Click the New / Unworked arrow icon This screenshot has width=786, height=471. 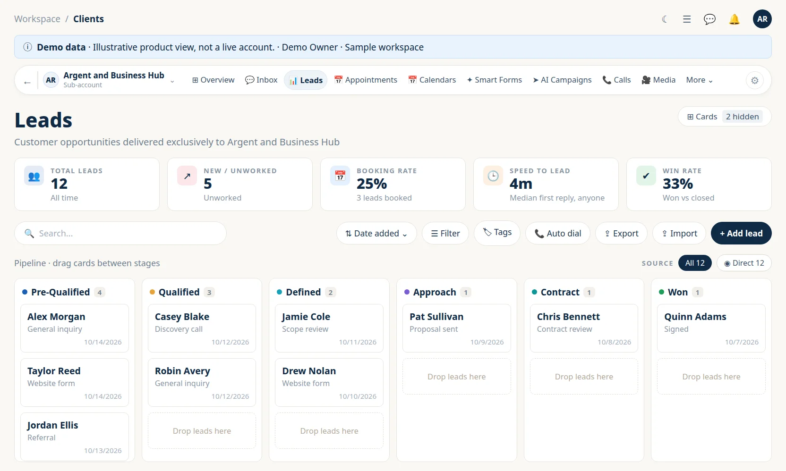pyautogui.click(x=187, y=176)
